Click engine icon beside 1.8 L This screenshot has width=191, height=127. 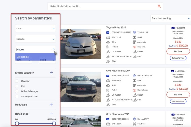(108, 42)
